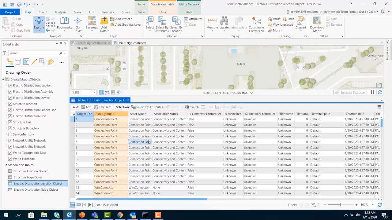This screenshot has height=220, width=392.
Task: Click View Unplaced labels
Action: click(x=280, y=25)
